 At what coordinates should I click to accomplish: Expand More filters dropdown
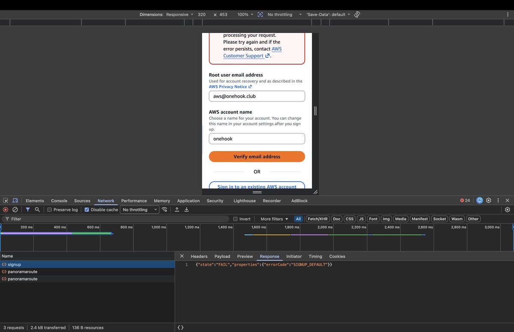(275, 219)
